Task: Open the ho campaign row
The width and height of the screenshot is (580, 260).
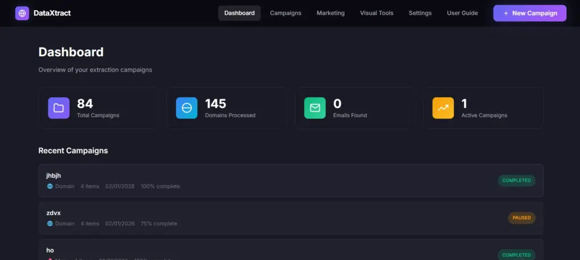Action: click(x=291, y=250)
